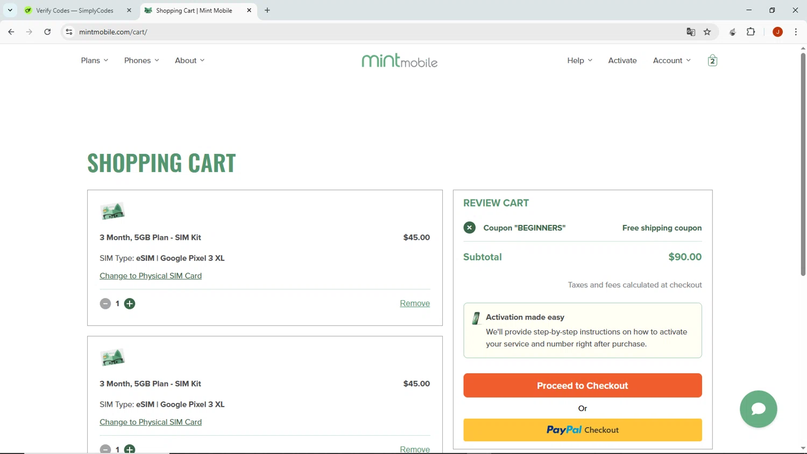Click Taxes and fees calculated at checkout

635,285
